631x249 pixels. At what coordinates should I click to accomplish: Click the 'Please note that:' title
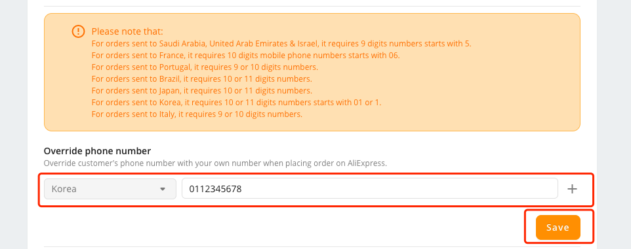(127, 31)
